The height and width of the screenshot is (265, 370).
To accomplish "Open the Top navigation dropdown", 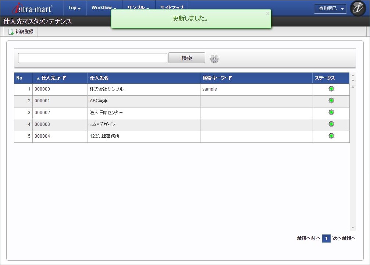I will click(x=74, y=7).
